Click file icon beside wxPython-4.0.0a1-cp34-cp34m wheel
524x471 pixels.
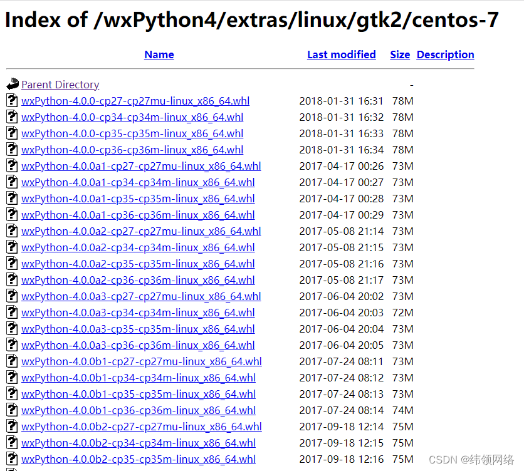(12, 182)
